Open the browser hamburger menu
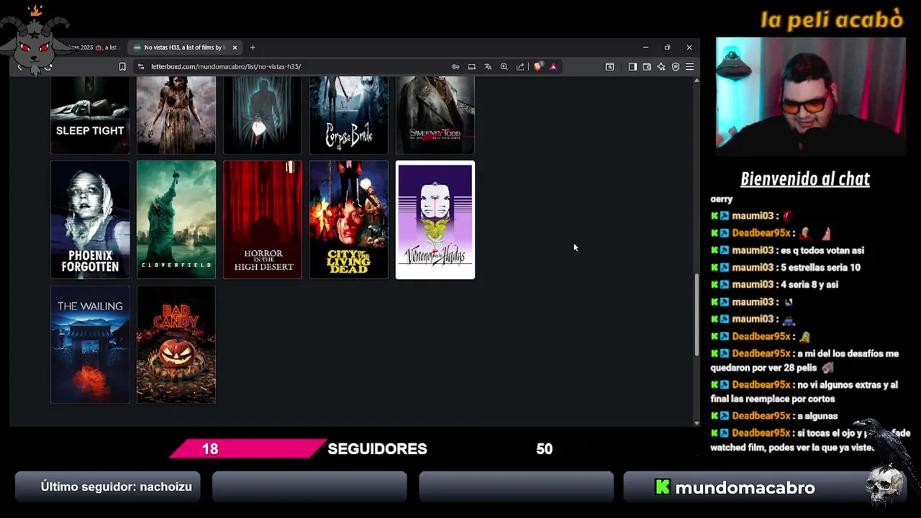Viewport: 921px width, 518px height. [689, 67]
